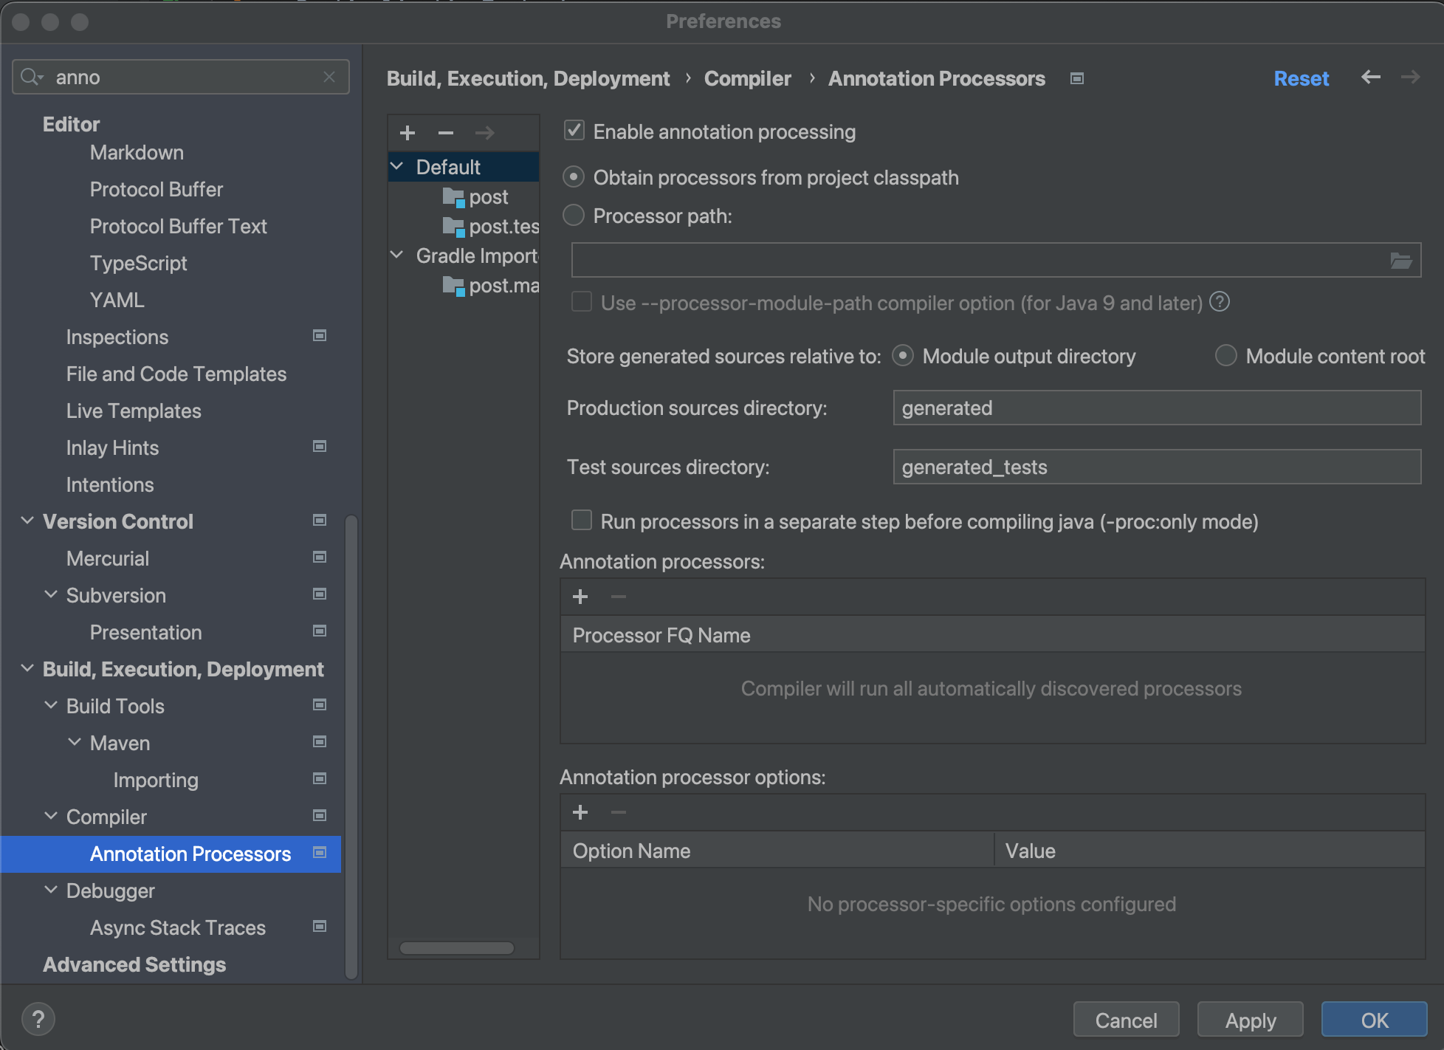This screenshot has height=1050, width=1444.
Task: Select Live Templates in the sidebar
Action: point(134,411)
